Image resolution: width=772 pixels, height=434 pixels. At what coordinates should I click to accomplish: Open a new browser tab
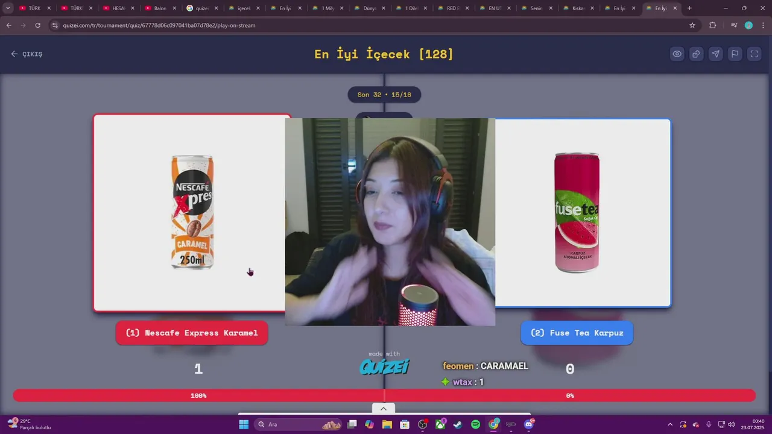pos(689,8)
